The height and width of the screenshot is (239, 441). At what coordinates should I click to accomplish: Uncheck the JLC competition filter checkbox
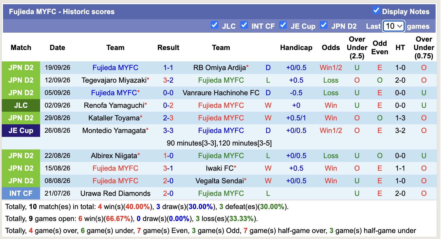(214, 25)
